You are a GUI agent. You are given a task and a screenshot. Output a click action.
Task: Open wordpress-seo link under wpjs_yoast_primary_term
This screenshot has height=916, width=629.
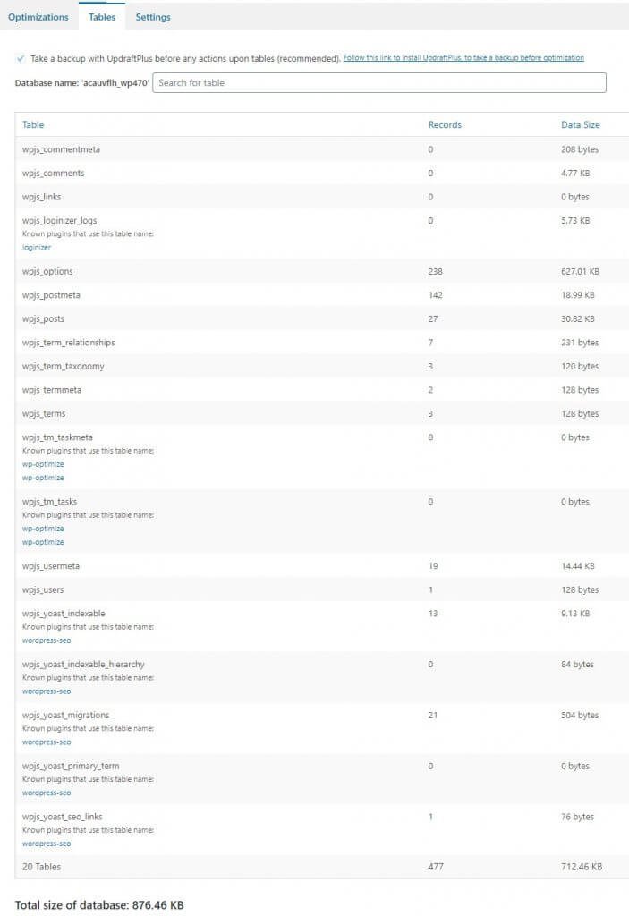point(47,793)
